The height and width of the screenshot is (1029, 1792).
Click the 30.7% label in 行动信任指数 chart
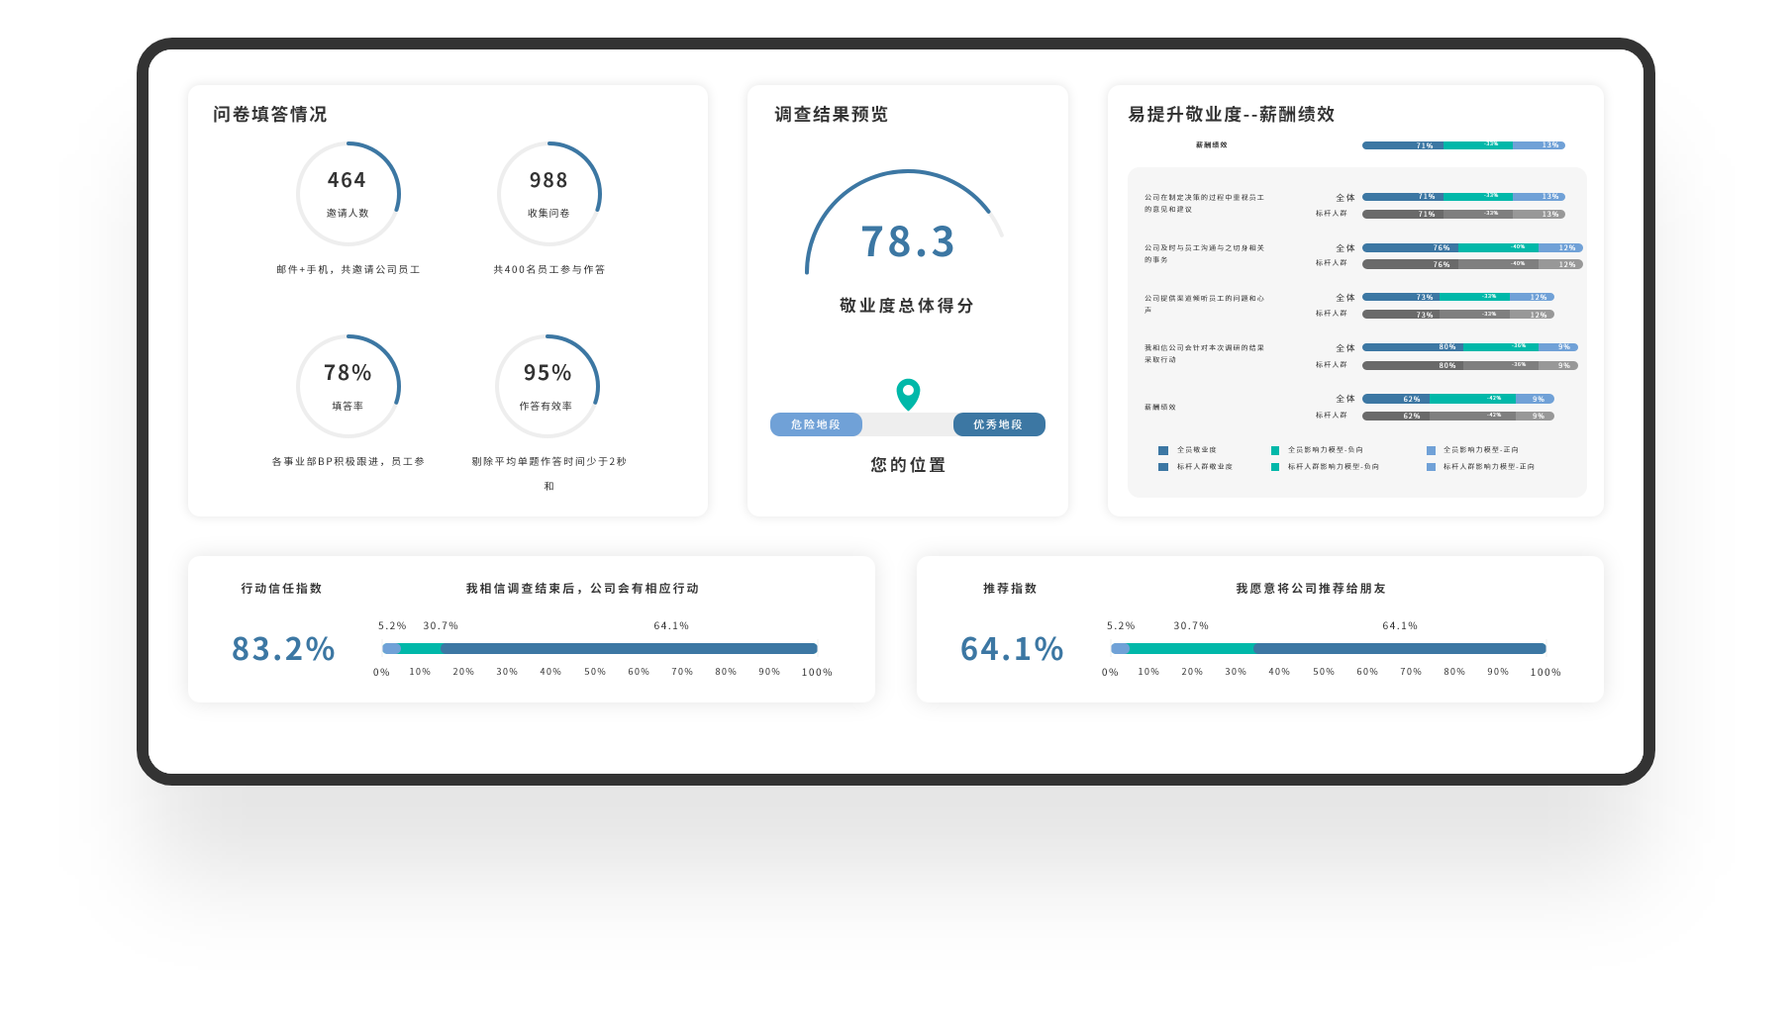441,626
